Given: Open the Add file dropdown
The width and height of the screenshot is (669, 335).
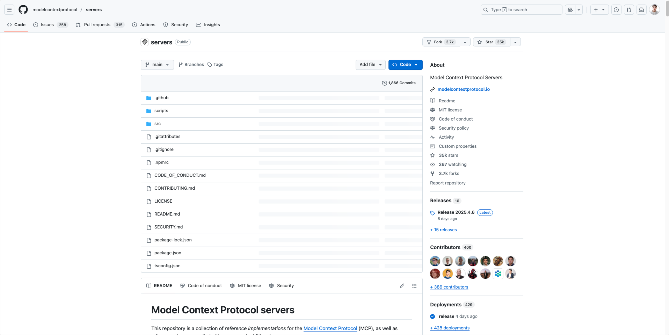Looking at the screenshot, I should pyautogui.click(x=371, y=65).
